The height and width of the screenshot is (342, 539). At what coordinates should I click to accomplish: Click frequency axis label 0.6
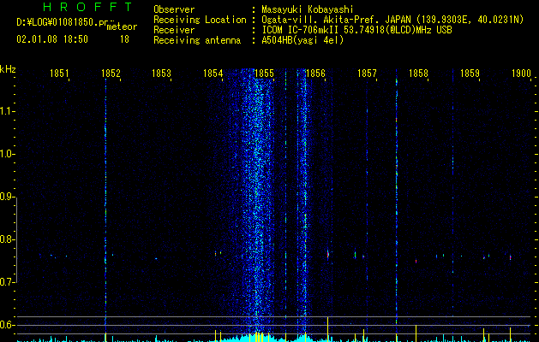tap(7, 325)
